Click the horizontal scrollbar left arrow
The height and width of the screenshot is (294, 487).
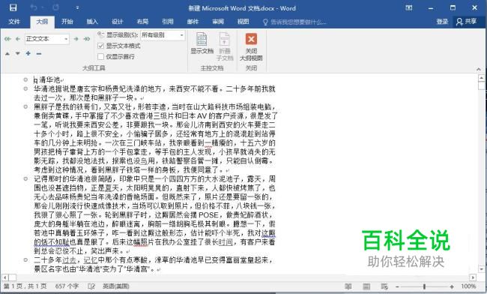click(4, 277)
